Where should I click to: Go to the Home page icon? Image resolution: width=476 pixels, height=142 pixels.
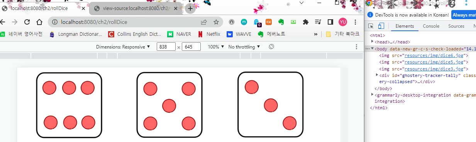pos(39,22)
